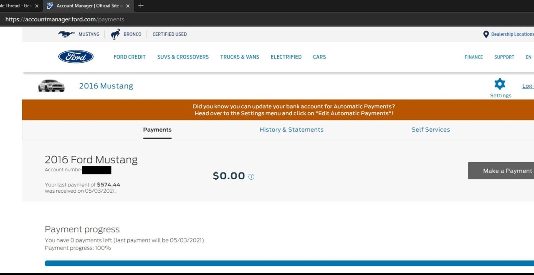Viewport: 534px width, 275px height.
Task: Click the 'was received on 05/03/2021' text
Action: tap(80, 191)
